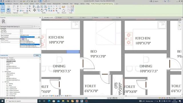The width and height of the screenshot is (183, 103).
Task: Click the Thin Lines icon in quick access toolbar
Action: 41,1
